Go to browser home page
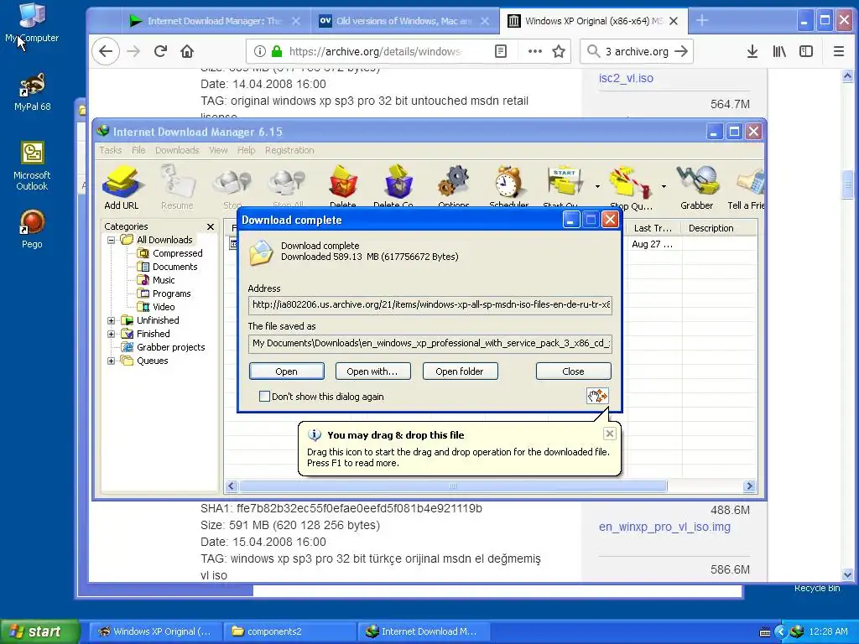 187,51
